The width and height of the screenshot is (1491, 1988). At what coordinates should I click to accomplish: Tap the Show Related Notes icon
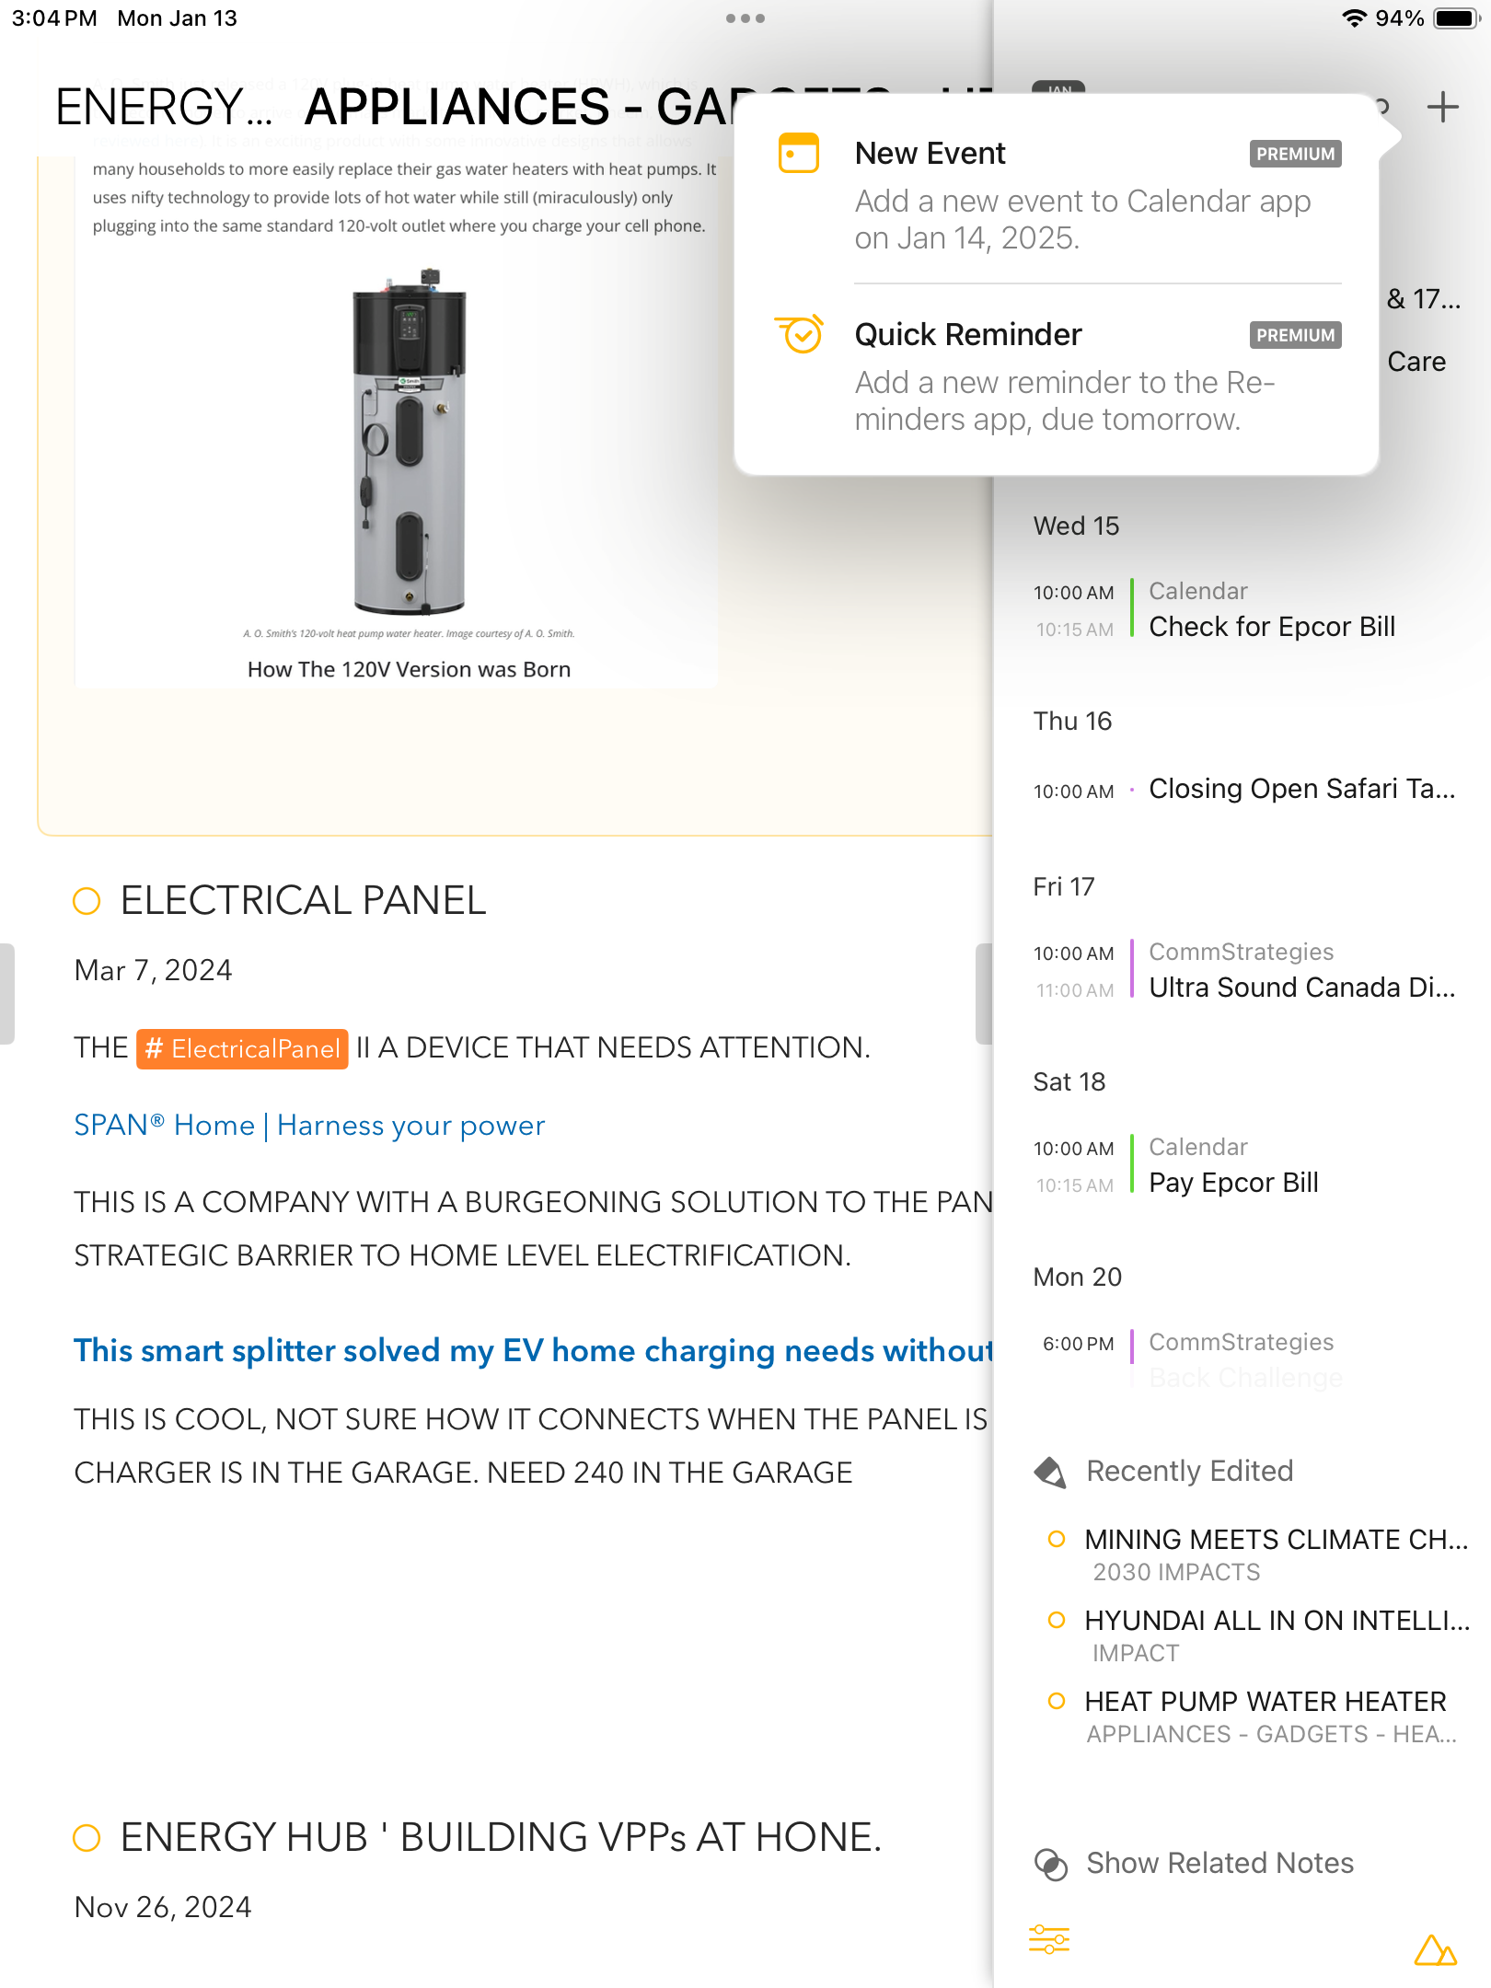[1050, 1864]
